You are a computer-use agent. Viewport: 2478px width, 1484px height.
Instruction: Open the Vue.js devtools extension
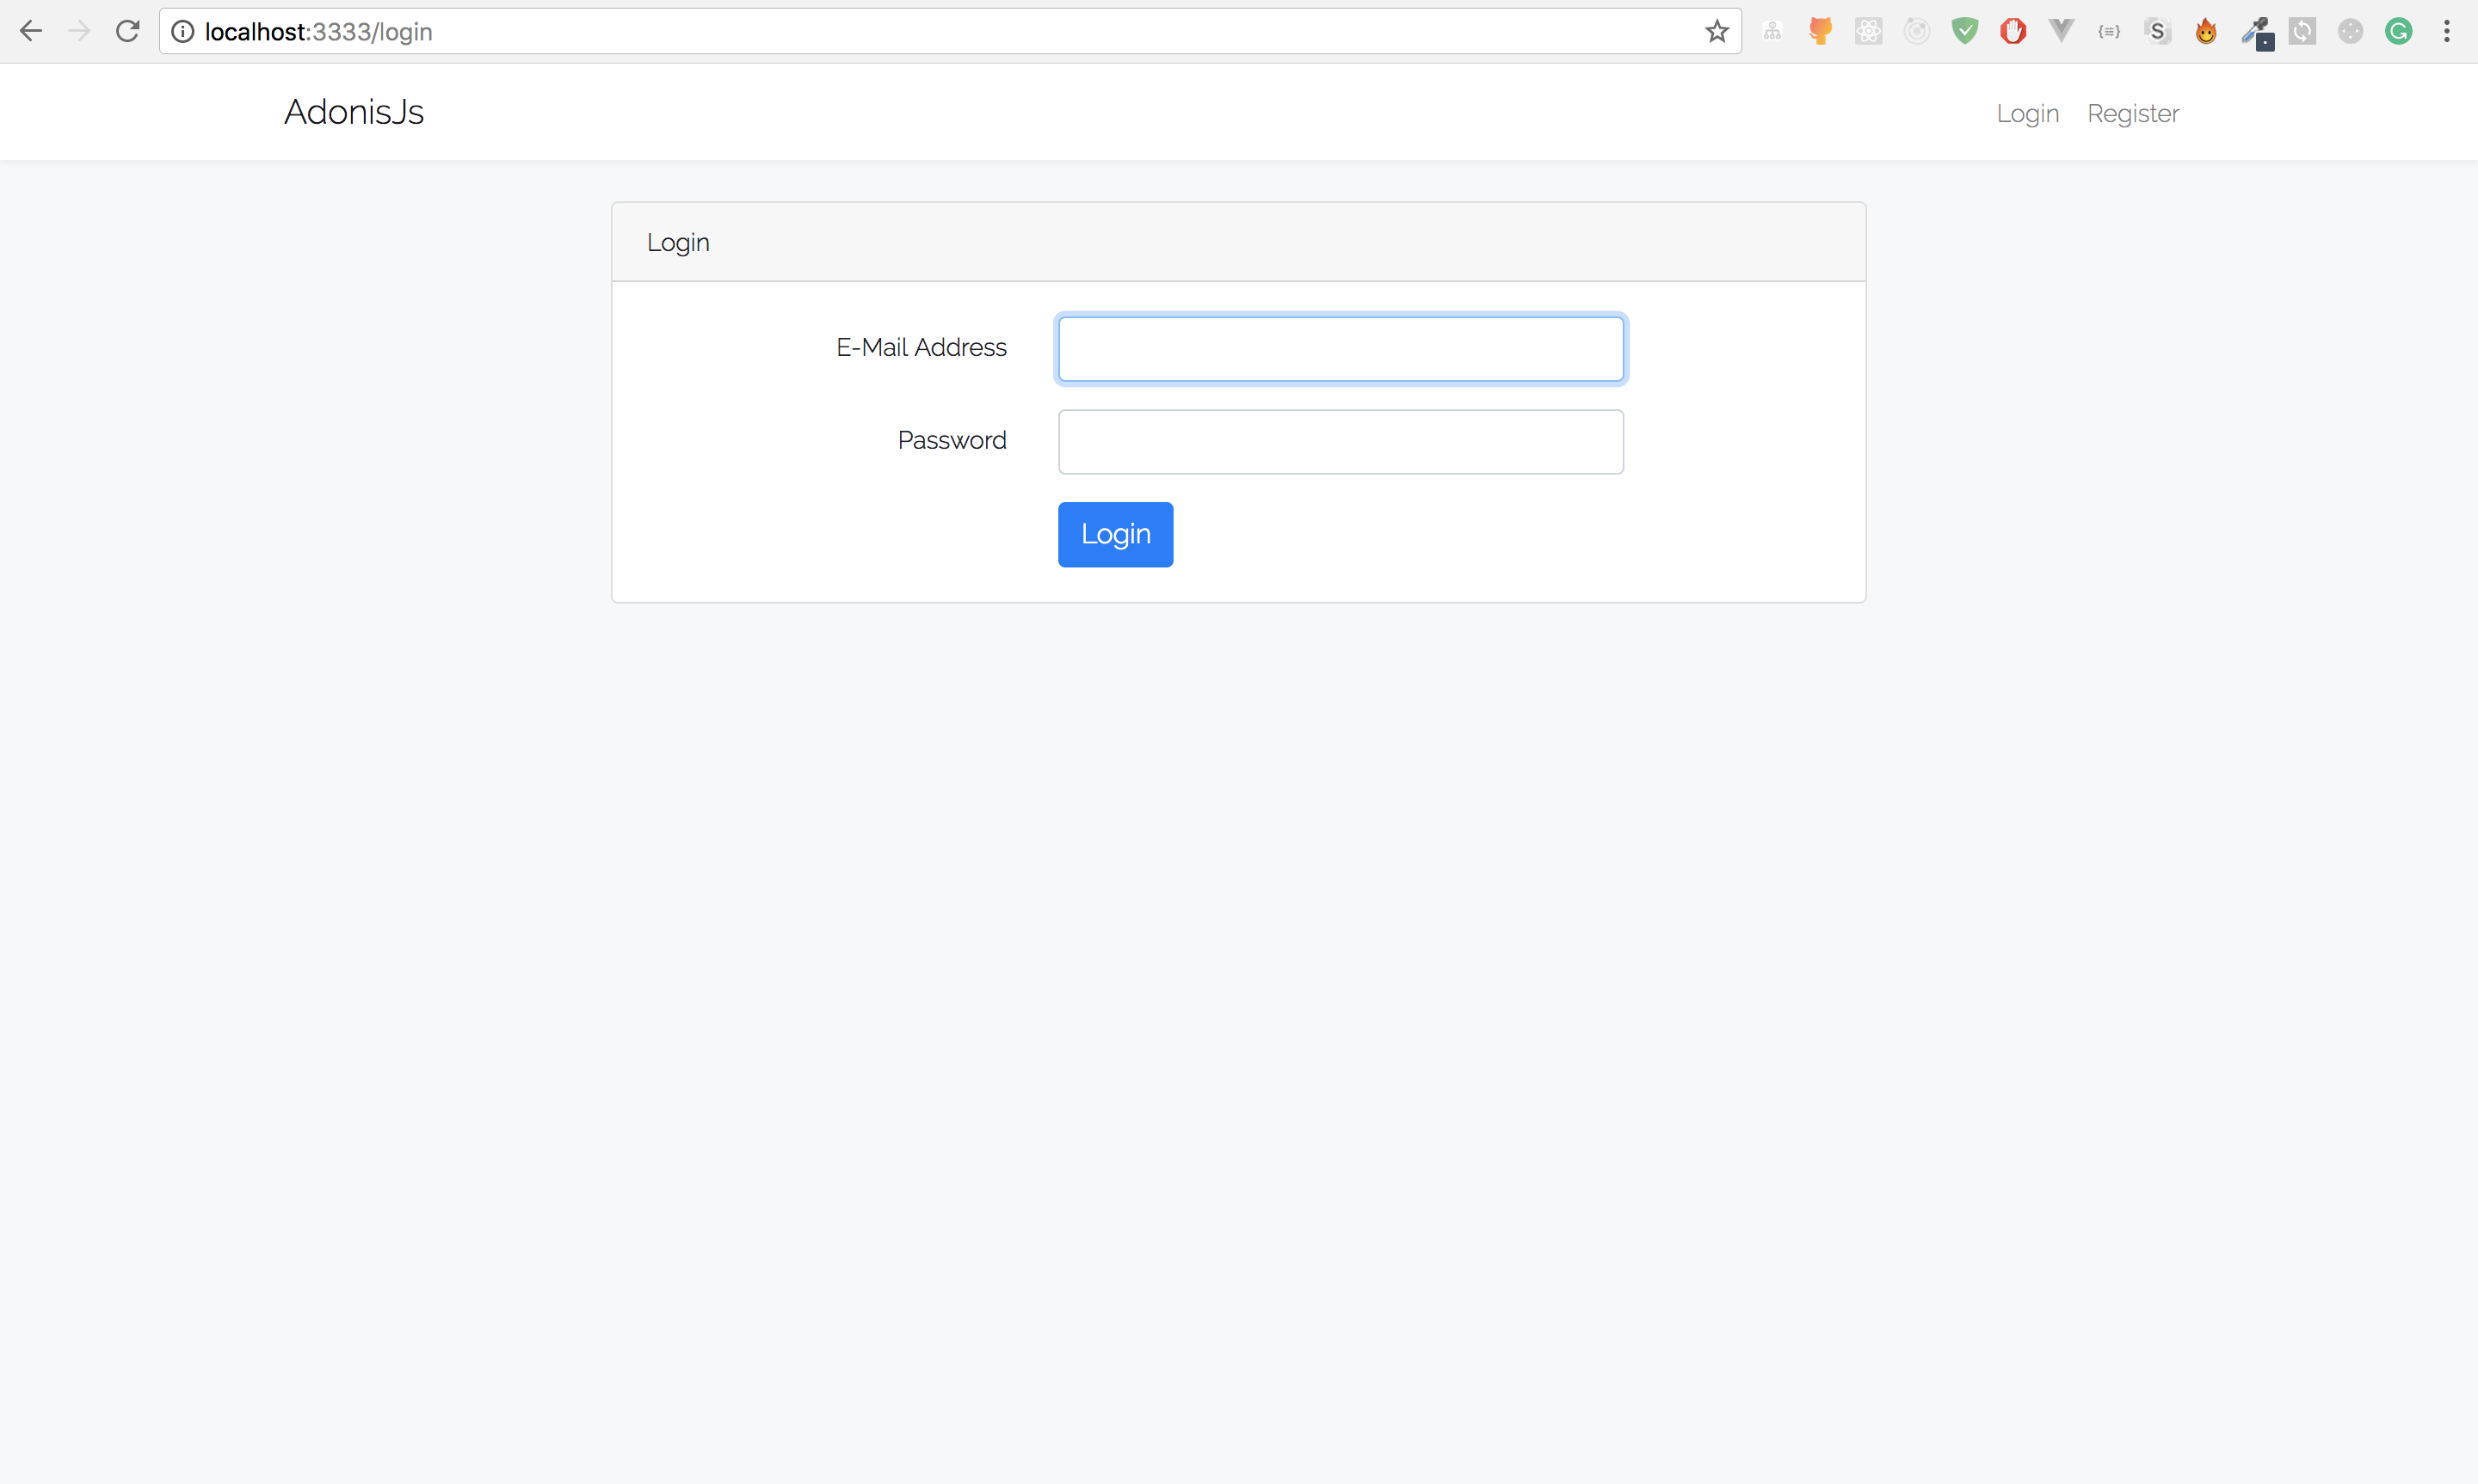(2060, 31)
